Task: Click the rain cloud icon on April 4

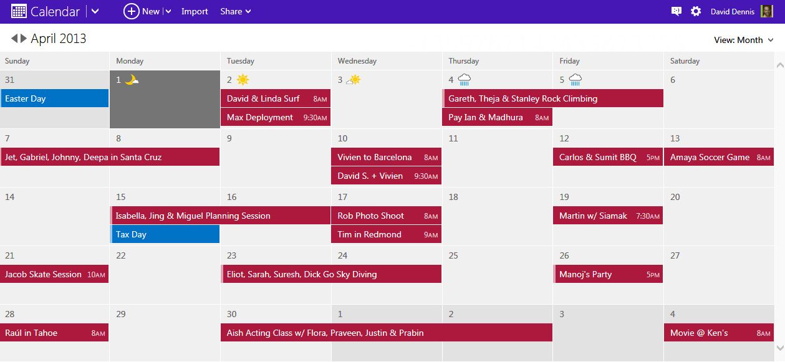Action: click(x=465, y=79)
